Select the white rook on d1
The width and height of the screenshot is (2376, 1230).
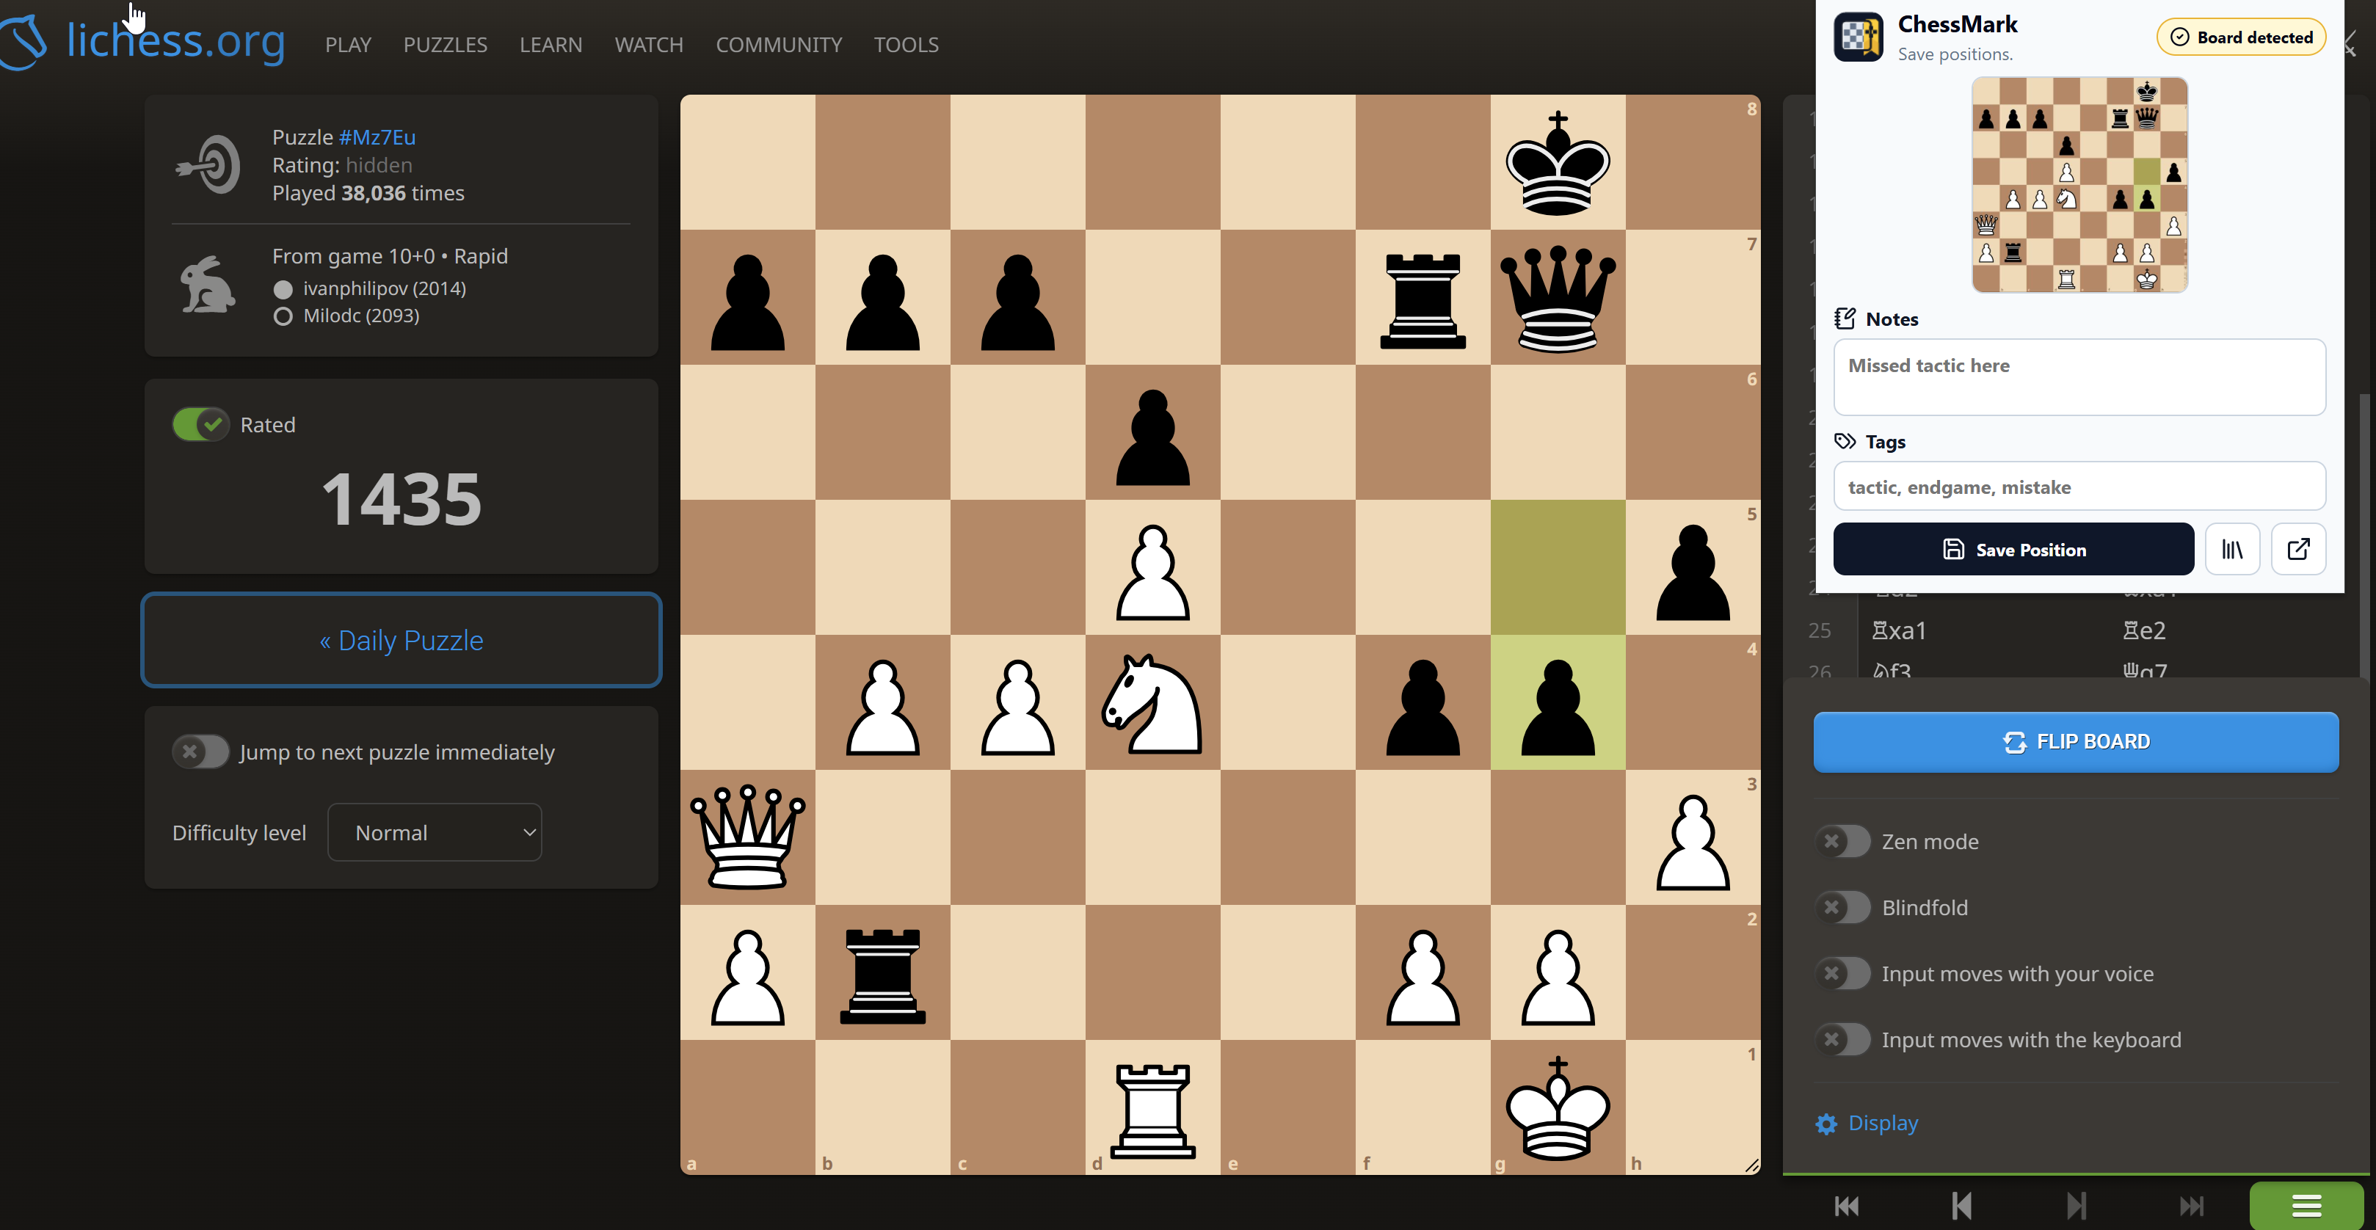tap(1153, 1107)
